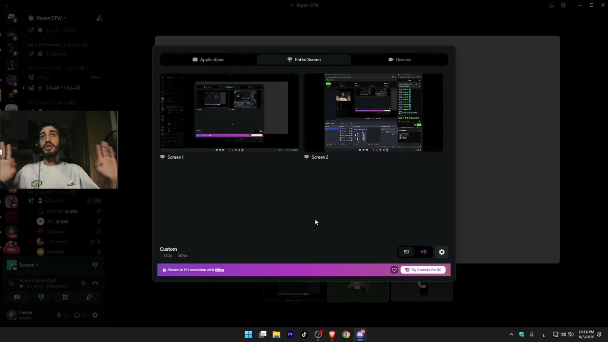
Task: Open Windows Start menu
Action: (248, 334)
